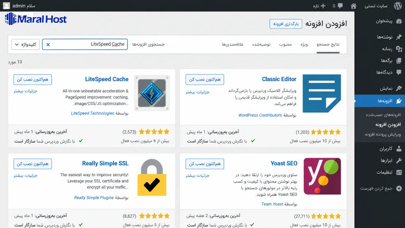Clear the search field with the X icon
This screenshot has width=405, height=228.
click(48, 45)
